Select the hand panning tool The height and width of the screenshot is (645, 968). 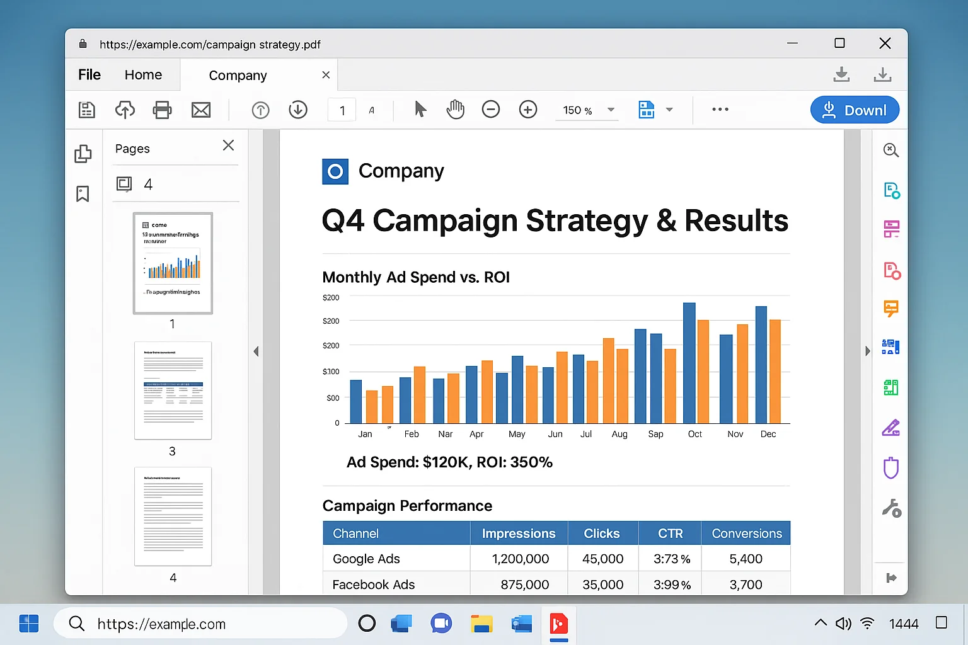[455, 110]
